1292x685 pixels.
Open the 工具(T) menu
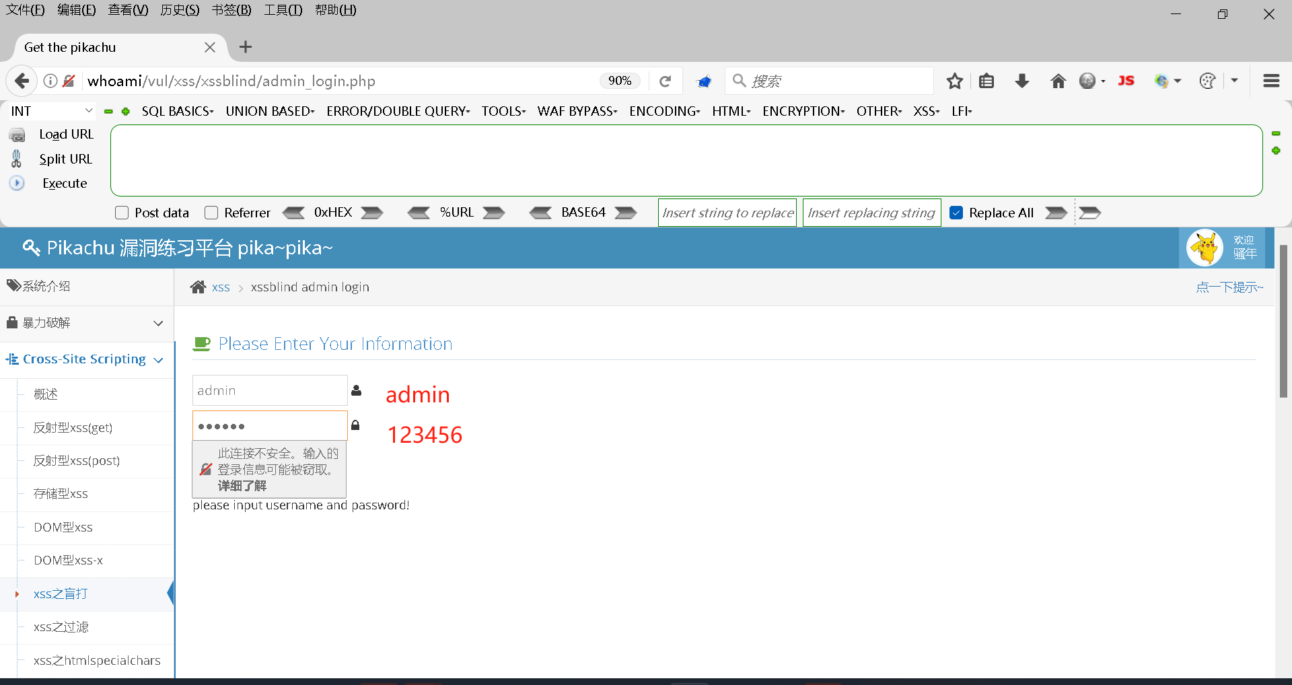pyautogui.click(x=283, y=10)
